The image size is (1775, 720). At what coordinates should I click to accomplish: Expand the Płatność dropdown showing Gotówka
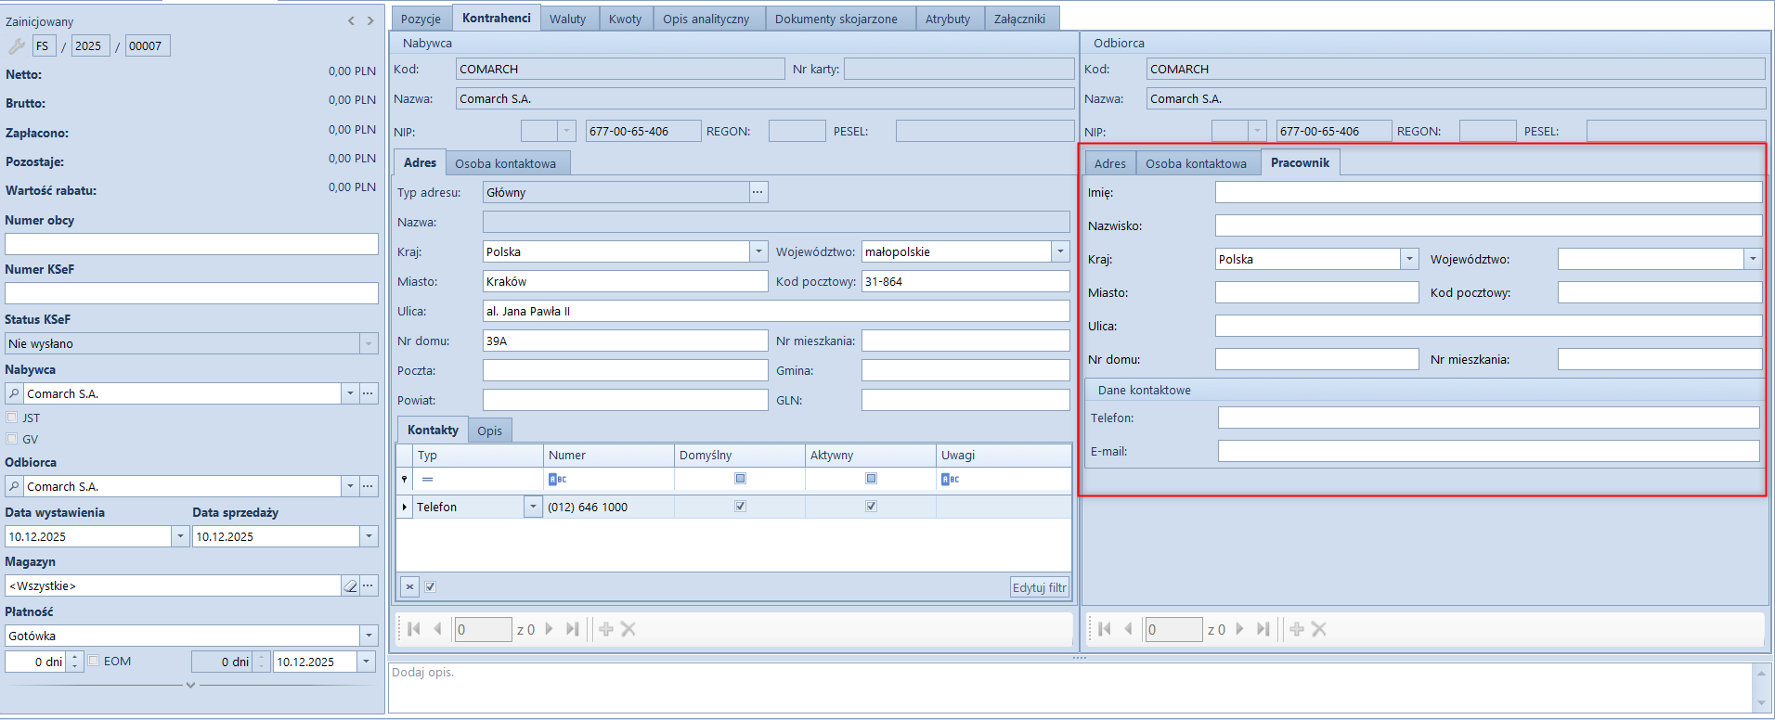click(369, 636)
